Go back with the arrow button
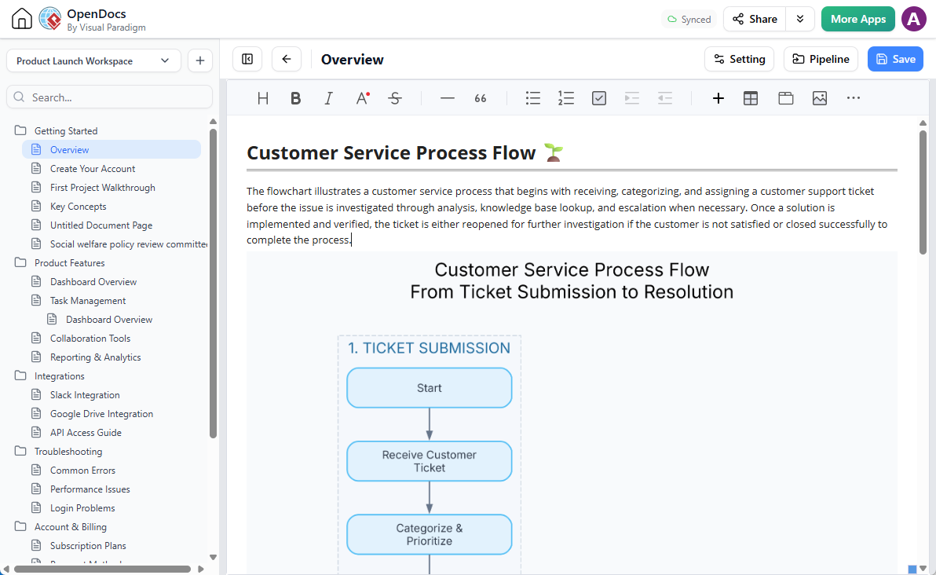The width and height of the screenshot is (936, 575). (x=287, y=59)
